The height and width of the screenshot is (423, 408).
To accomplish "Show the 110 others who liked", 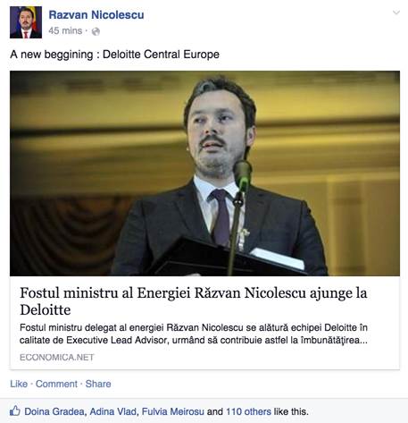I will click(x=248, y=411).
